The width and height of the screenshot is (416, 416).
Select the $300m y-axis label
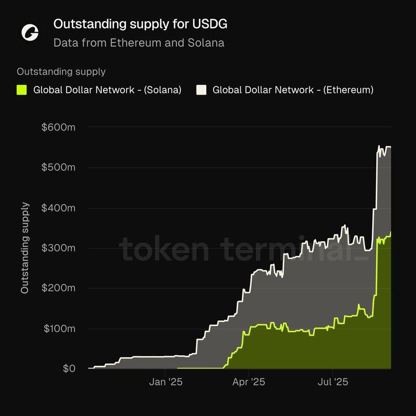(58, 248)
